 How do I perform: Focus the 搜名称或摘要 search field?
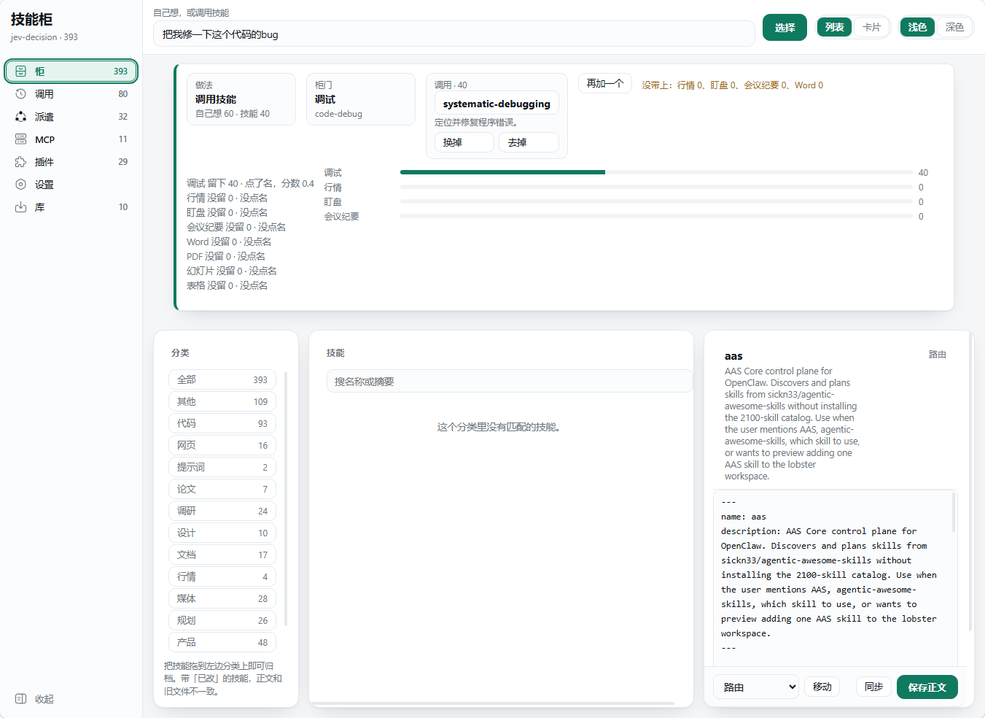point(510,381)
